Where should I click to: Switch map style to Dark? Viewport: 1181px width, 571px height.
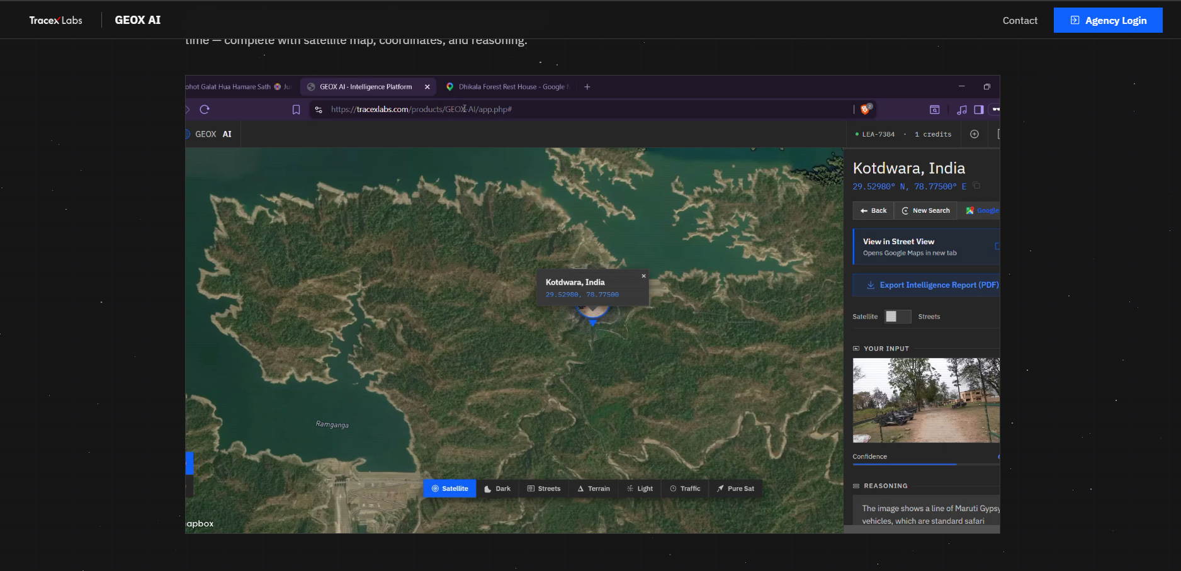click(x=497, y=489)
